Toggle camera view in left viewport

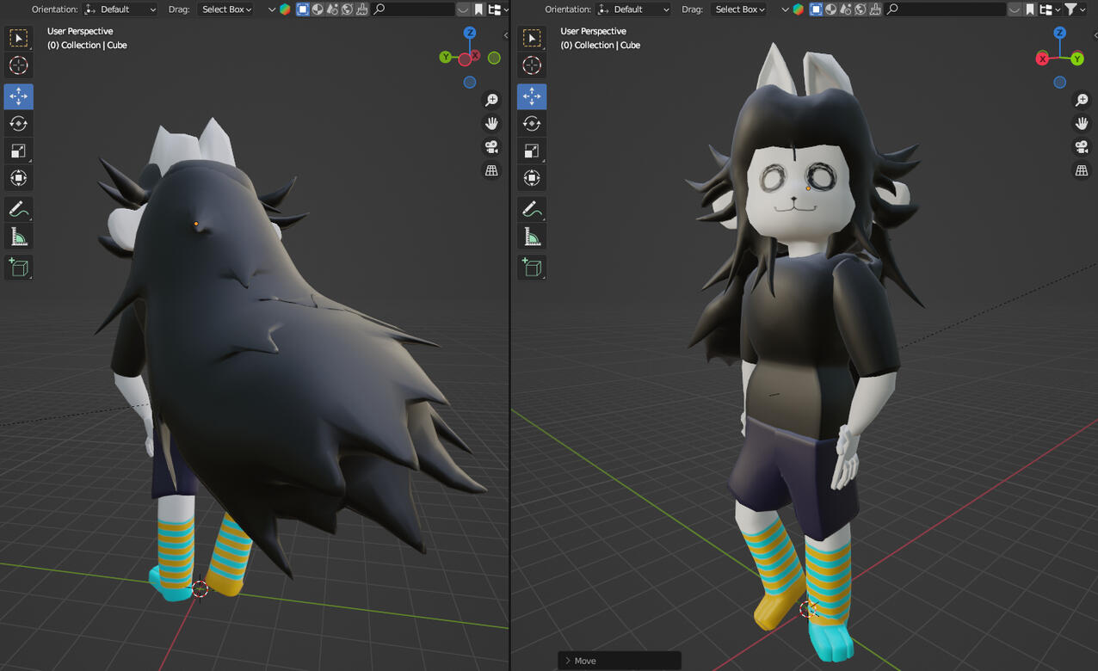pyautogui.click(x=491, y=147)
